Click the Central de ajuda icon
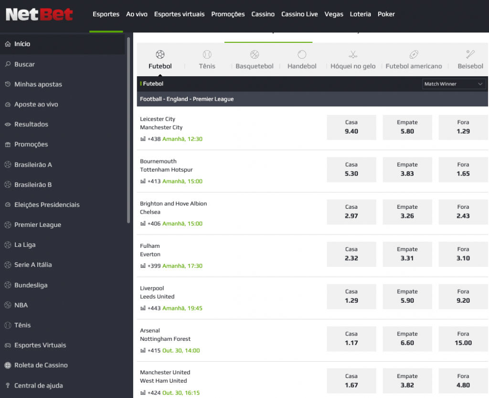 point(8,385)
